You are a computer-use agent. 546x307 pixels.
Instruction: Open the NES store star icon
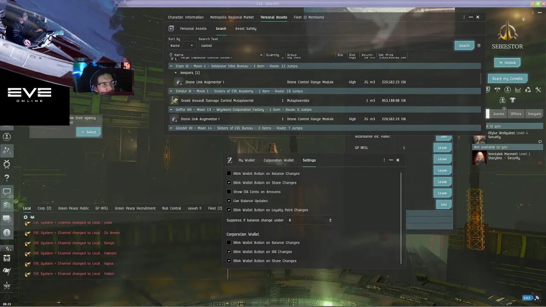7,285
